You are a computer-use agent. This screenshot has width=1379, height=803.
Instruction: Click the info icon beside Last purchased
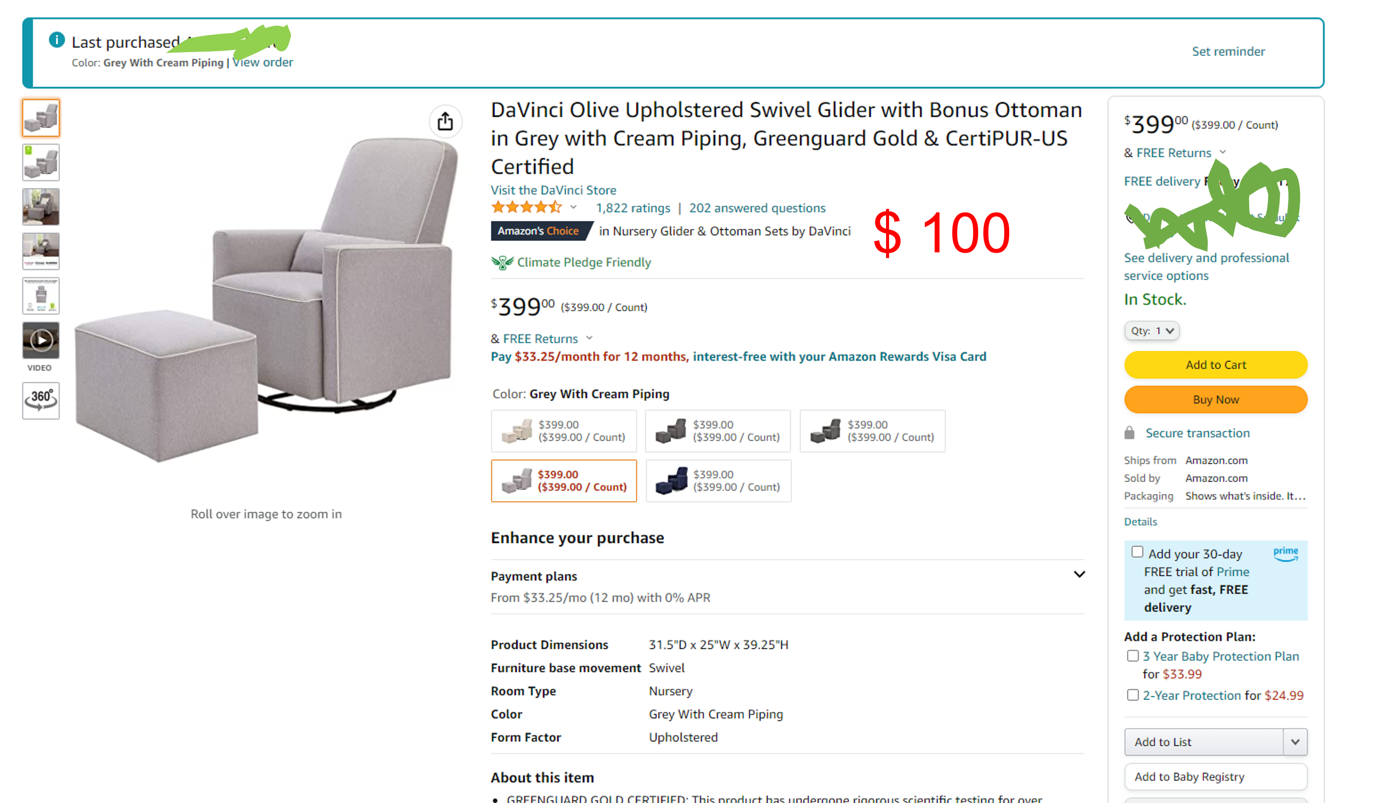click(x=56, y=40)
